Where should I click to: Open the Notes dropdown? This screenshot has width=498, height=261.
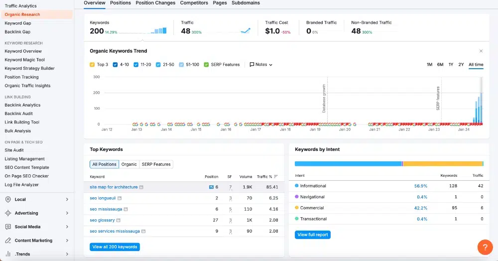coord(261,64)
